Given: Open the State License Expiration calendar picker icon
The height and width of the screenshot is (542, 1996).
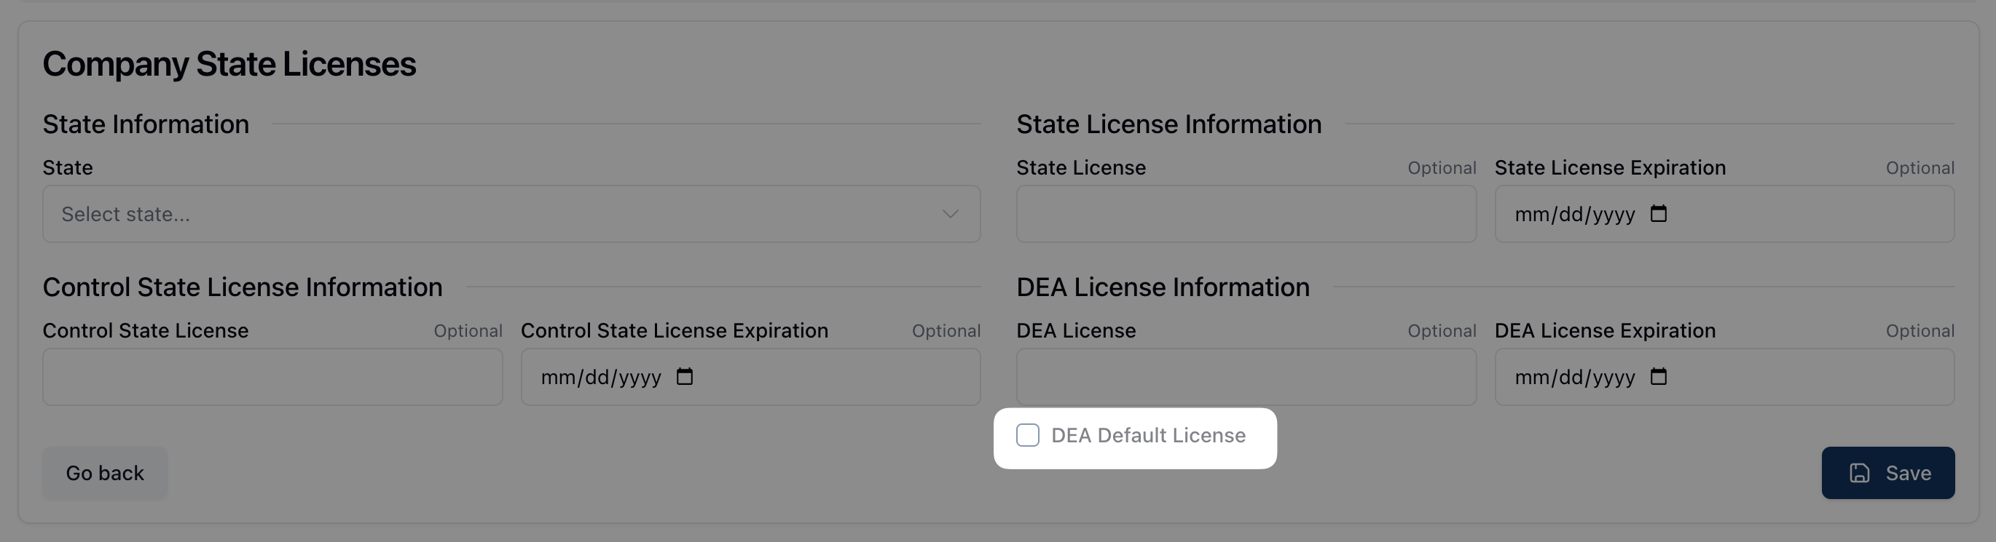Looking at the screenshot, I should click(x=1658, y=214).
